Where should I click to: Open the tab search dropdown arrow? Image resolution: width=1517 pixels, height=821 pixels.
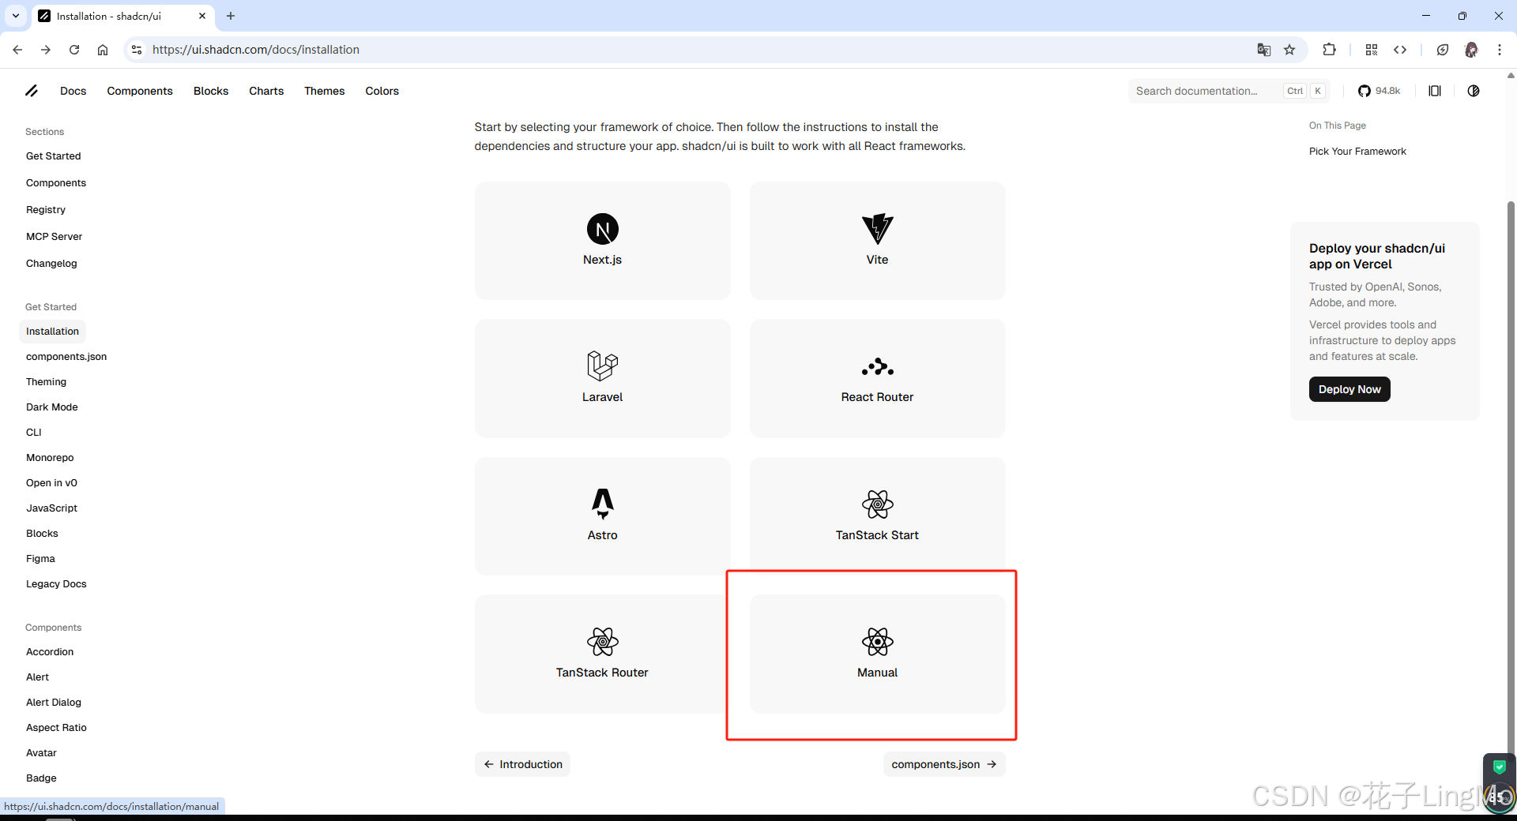(16, 16)
